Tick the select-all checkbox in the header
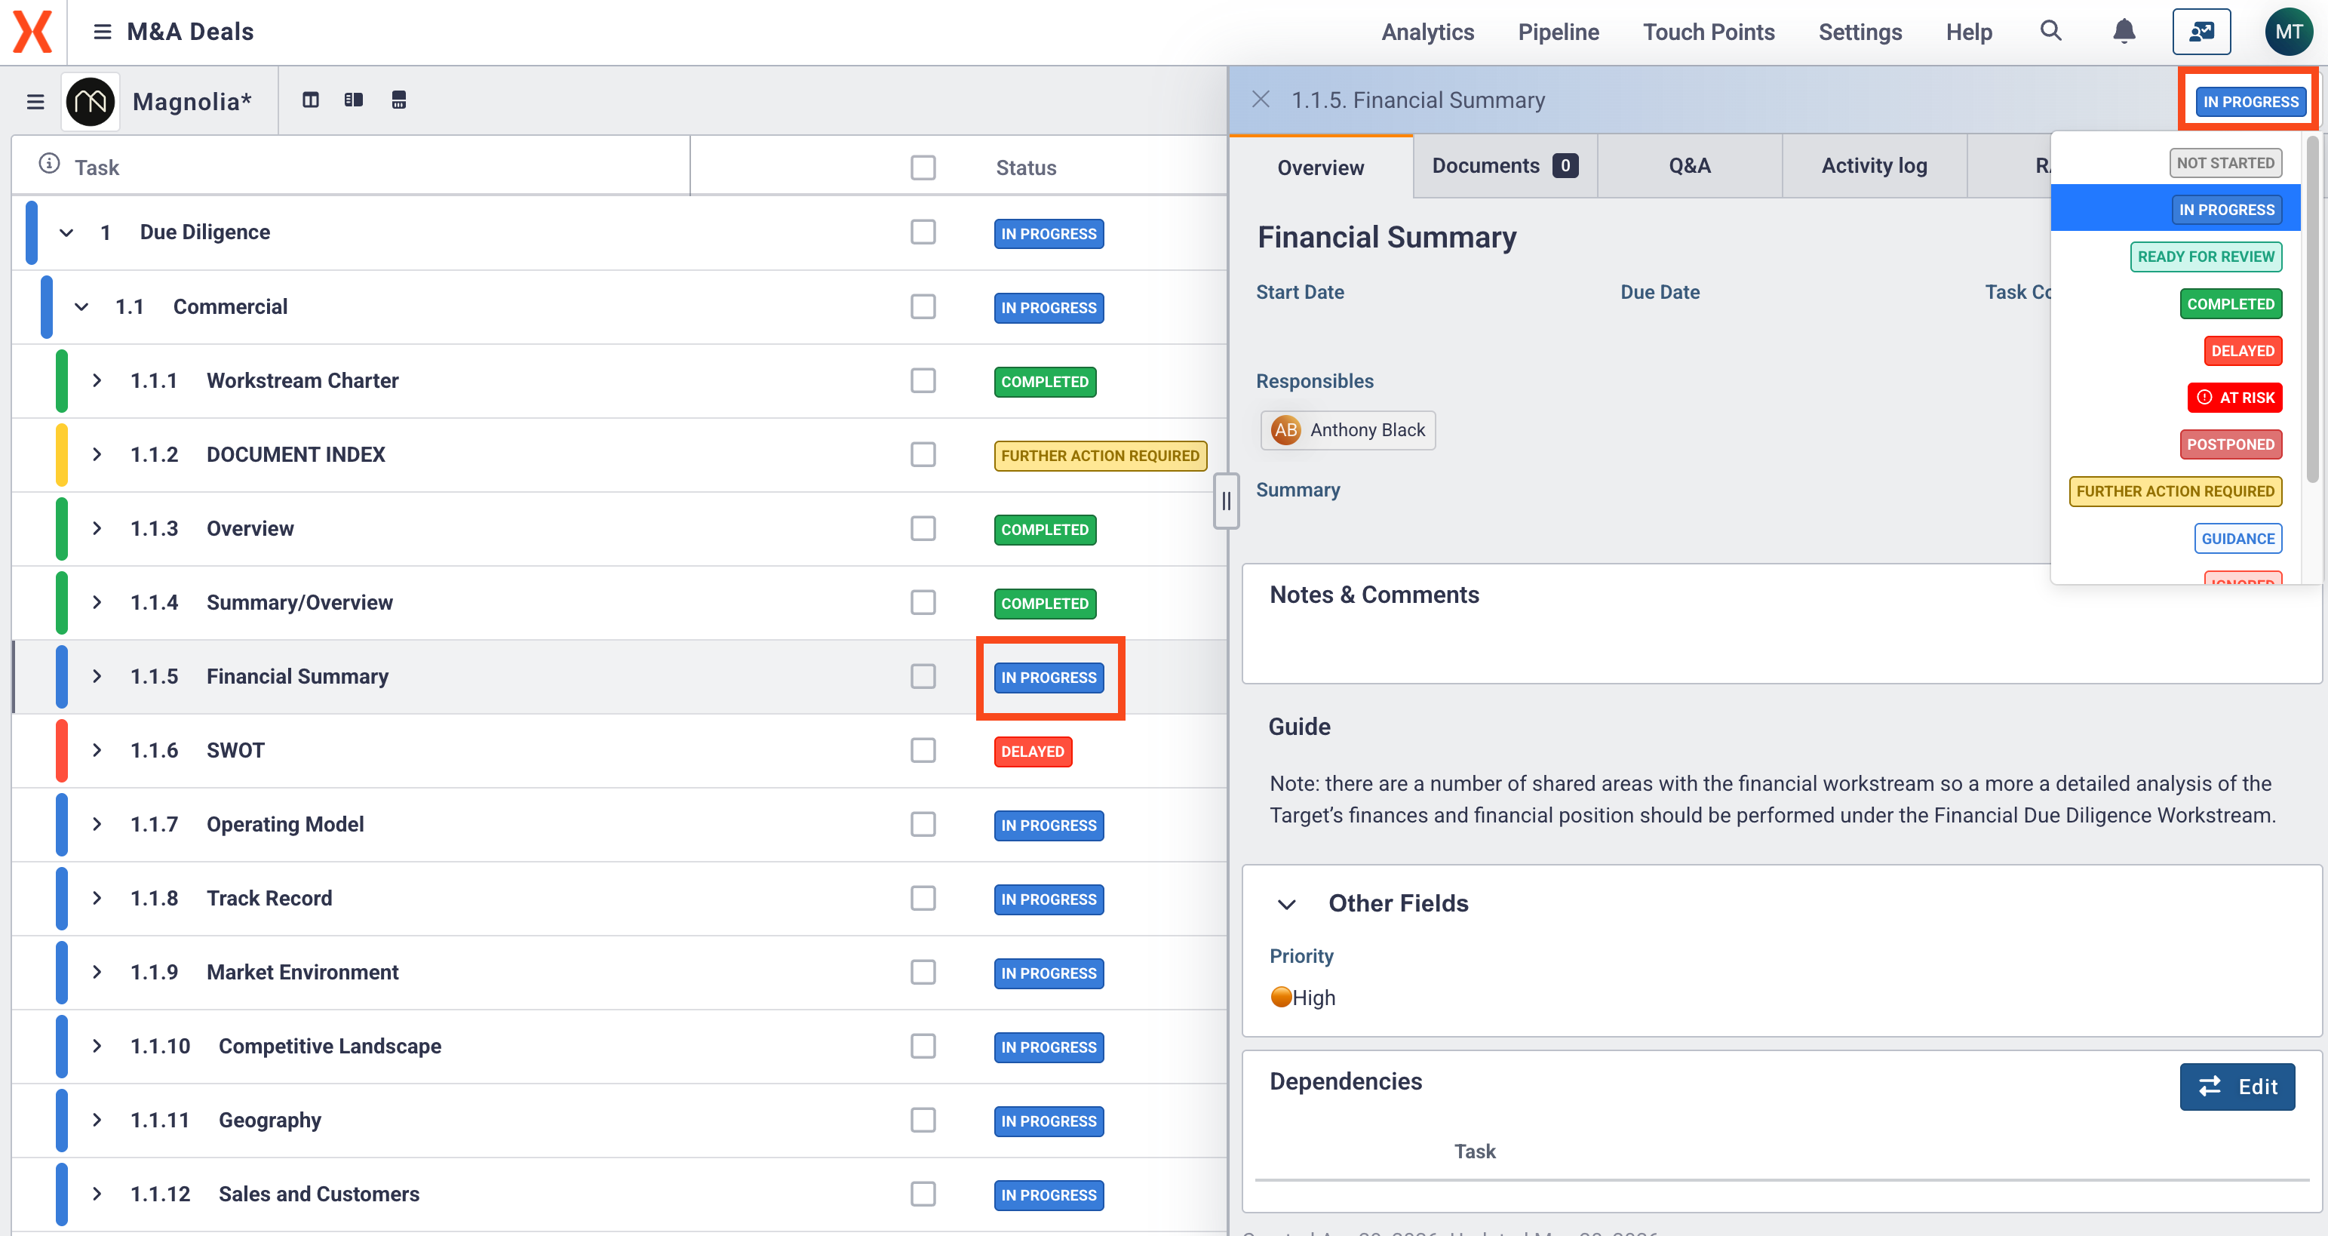Viewport: 2328px width, 1236px height. coord(923,168)
